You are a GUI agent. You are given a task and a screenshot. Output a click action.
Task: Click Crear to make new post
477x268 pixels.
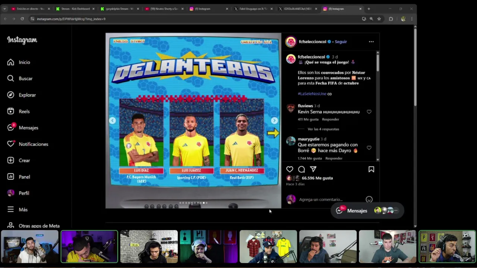pyautogui.click(x=19, y=160)
